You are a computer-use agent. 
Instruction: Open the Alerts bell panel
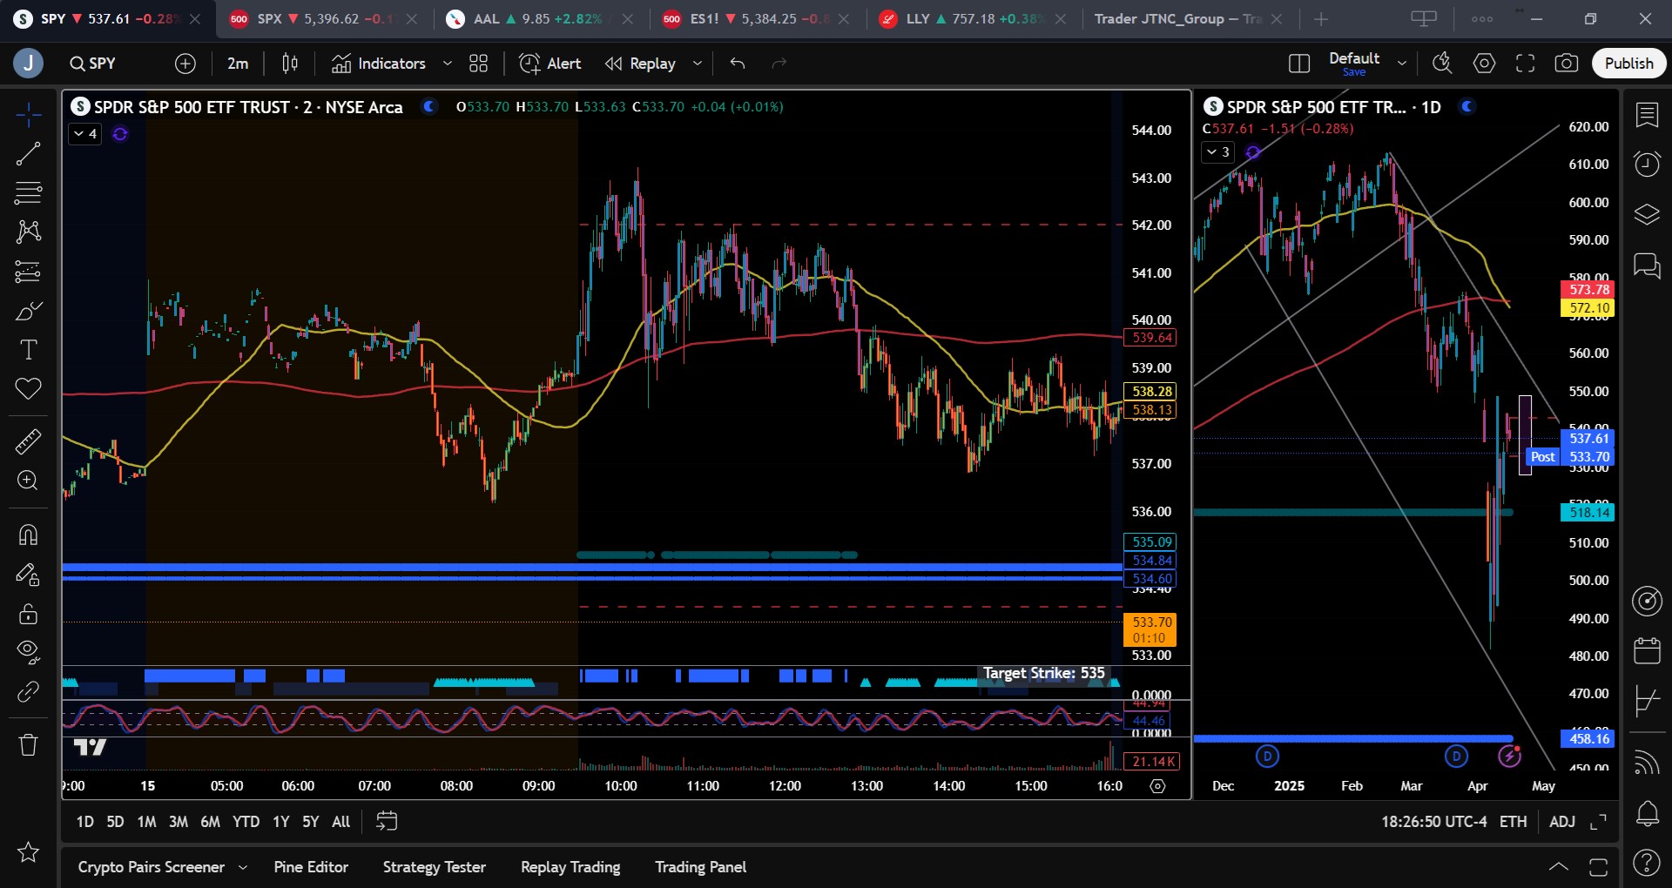coord(1647,814)
